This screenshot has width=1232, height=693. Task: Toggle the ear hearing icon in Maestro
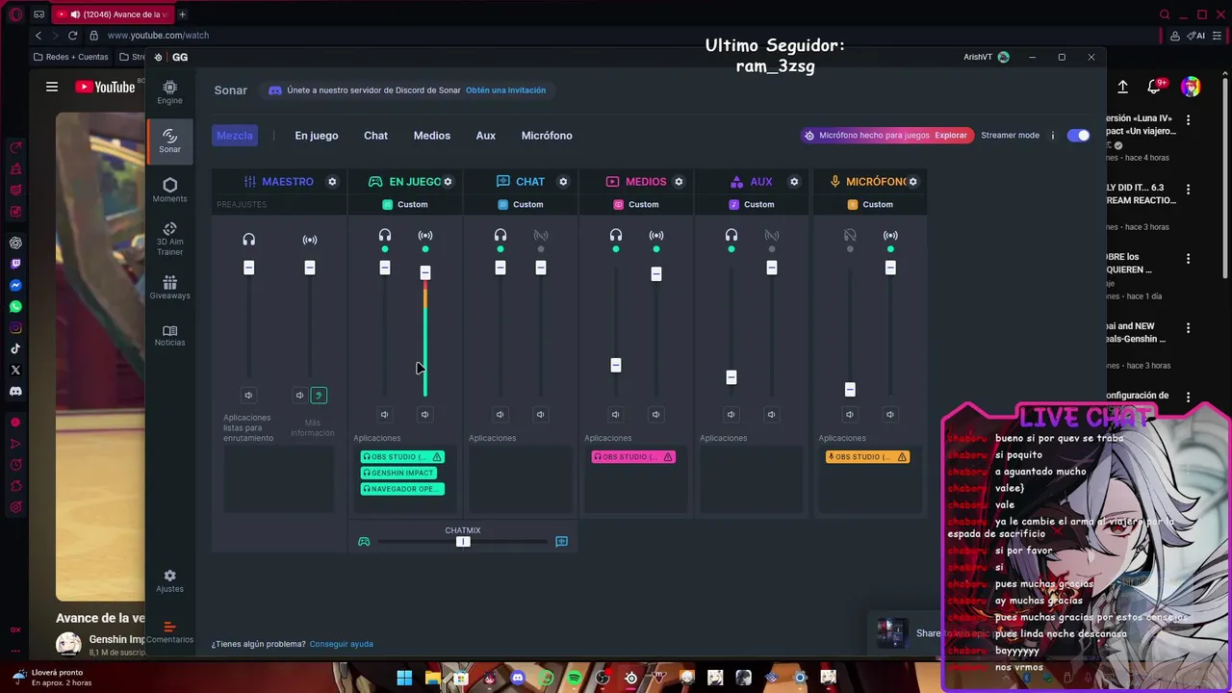point(319,396)
